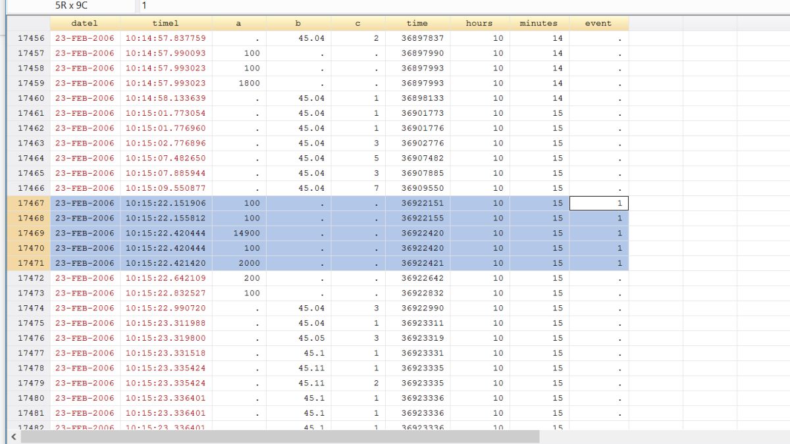Viewport: 790px width, 444px height.
Task: Select the column header c
Action: click(357, 23)
